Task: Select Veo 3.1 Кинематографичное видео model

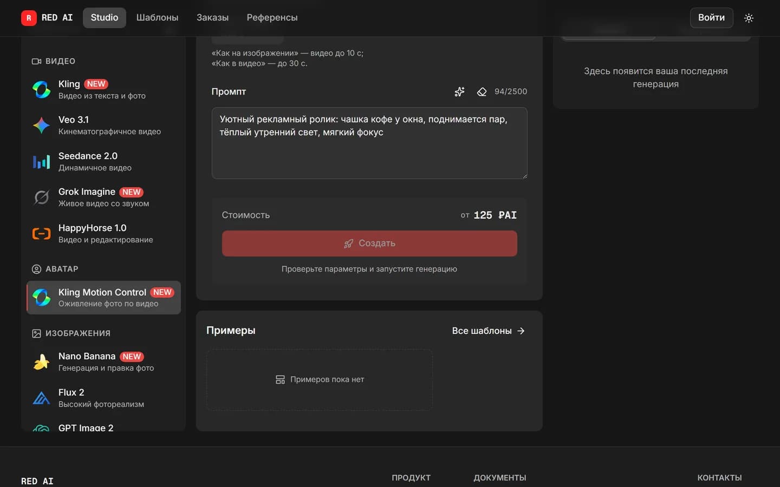Action: pyautogui.click(x=103, y=125)
